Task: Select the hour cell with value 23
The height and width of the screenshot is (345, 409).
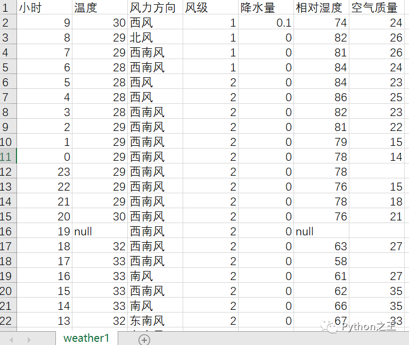Action: 44,171
